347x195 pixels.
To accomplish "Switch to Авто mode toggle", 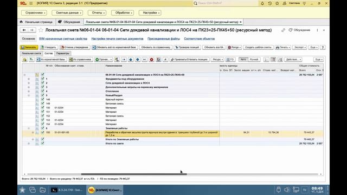I will 243,60.
